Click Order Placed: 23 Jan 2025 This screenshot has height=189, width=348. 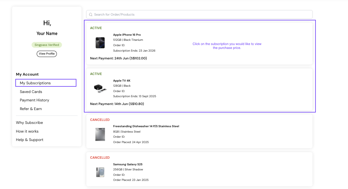pyautogui.click(x=131, y=180)
